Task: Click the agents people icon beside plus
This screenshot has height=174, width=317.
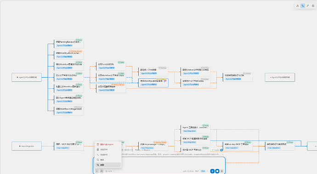Action: (102, 171)
